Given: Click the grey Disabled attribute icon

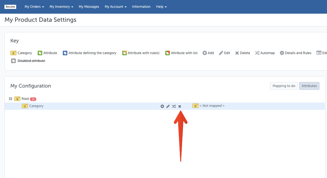Looking at the screenshot, I should pyautogui.click(x=13, y=61).
